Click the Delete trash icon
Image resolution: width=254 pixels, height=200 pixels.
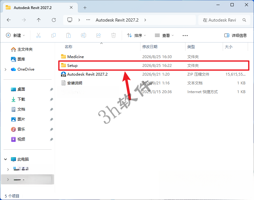[114, 35]
